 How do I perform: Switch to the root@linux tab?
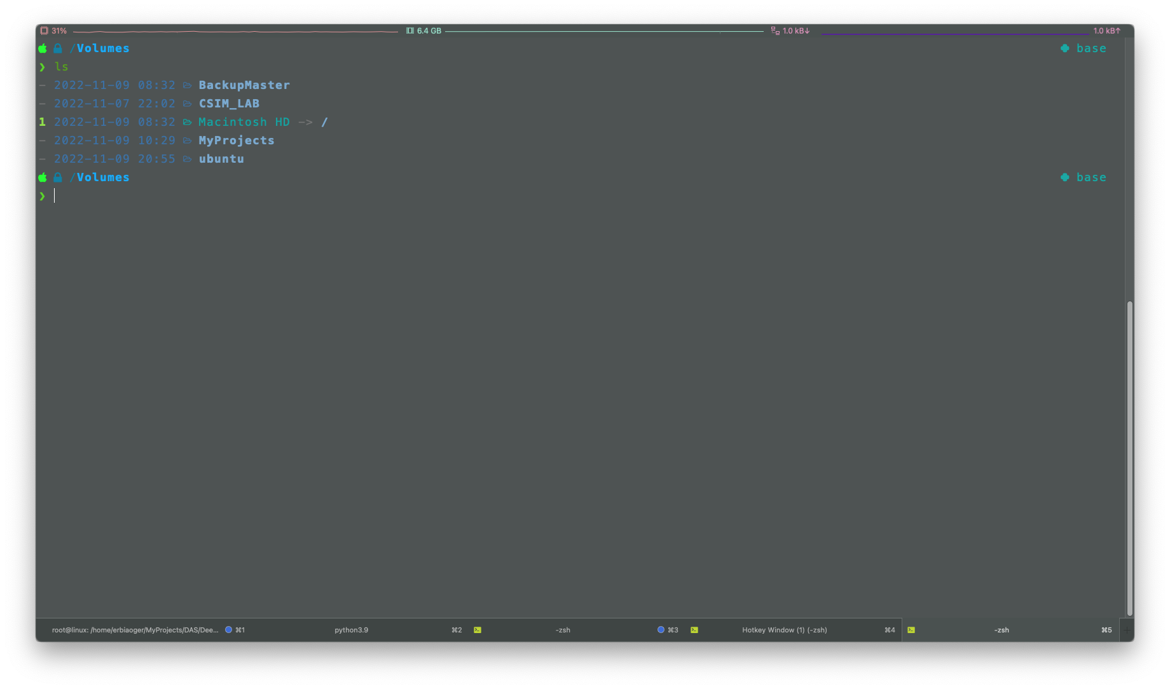click(x=144, y=630)
